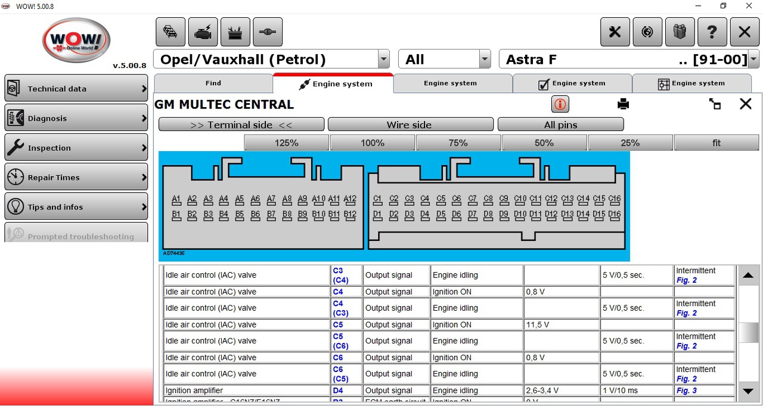763x406 pixels.
Task: Expand Inspection menu
Action: click(x=76, y=148)
